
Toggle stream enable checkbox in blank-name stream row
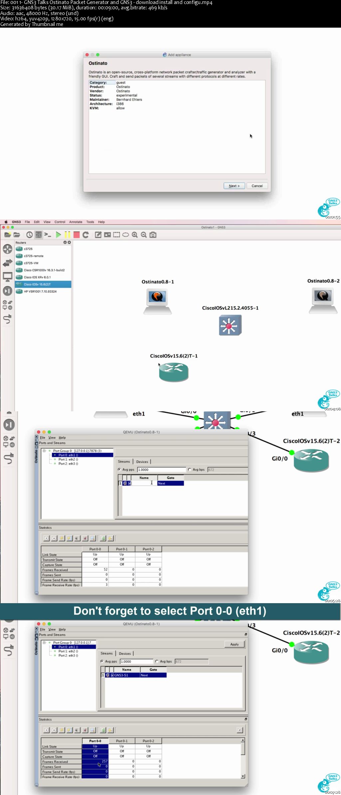tap(129, 483)
